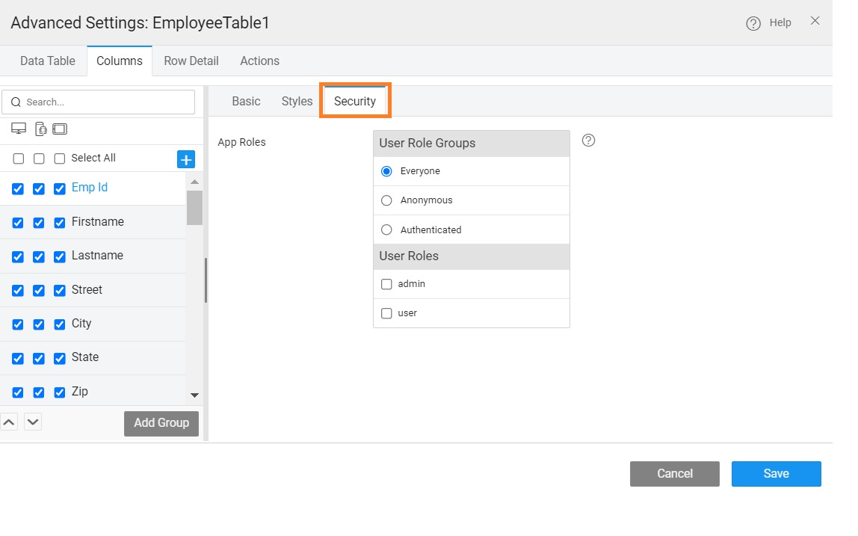Screen dimensions: 858x536
Task: Switch to the Styles sub-tab
Action: click(x=297, y=102)
